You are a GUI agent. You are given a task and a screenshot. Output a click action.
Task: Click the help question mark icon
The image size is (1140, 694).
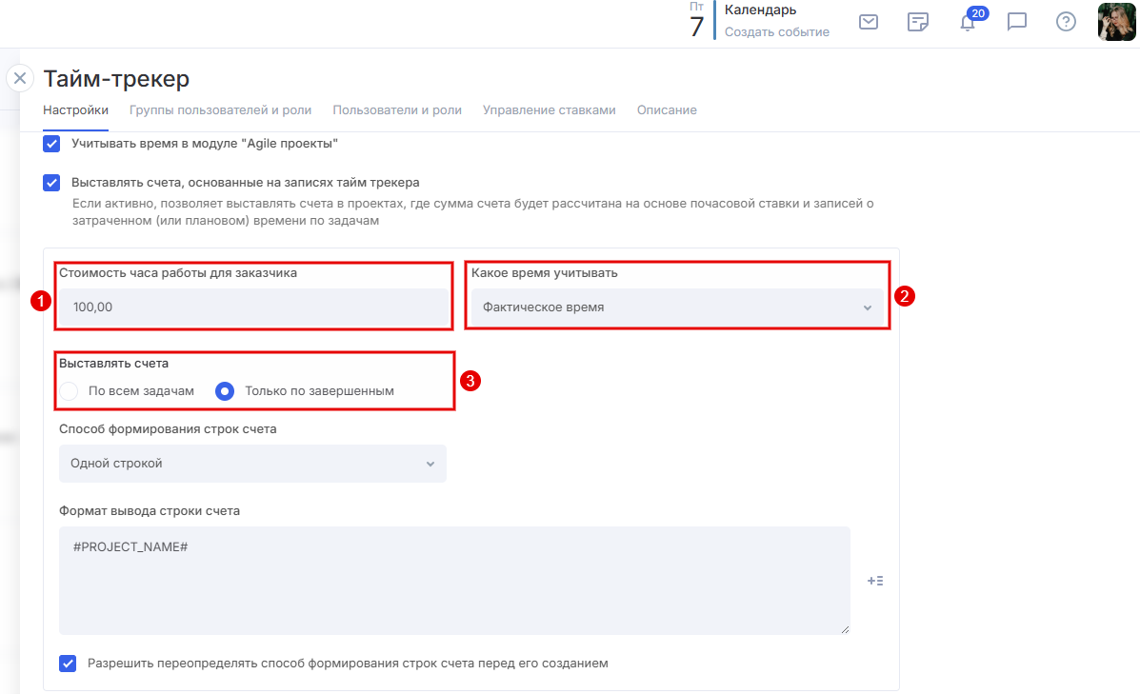[1066, 22]
